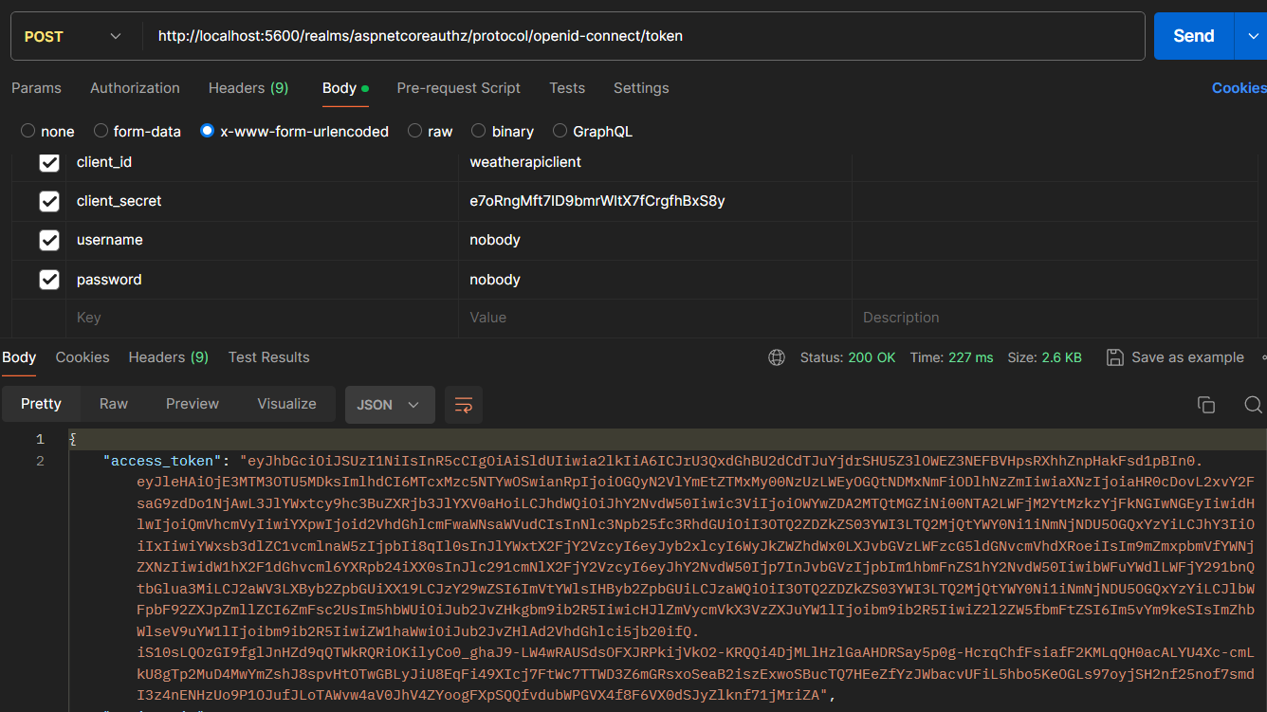Switch to the Pretty response view

[x=41, y=404]
